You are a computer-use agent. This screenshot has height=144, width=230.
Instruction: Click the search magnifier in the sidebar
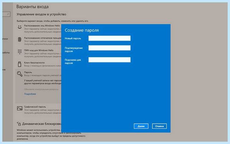(x=8, y=14)
